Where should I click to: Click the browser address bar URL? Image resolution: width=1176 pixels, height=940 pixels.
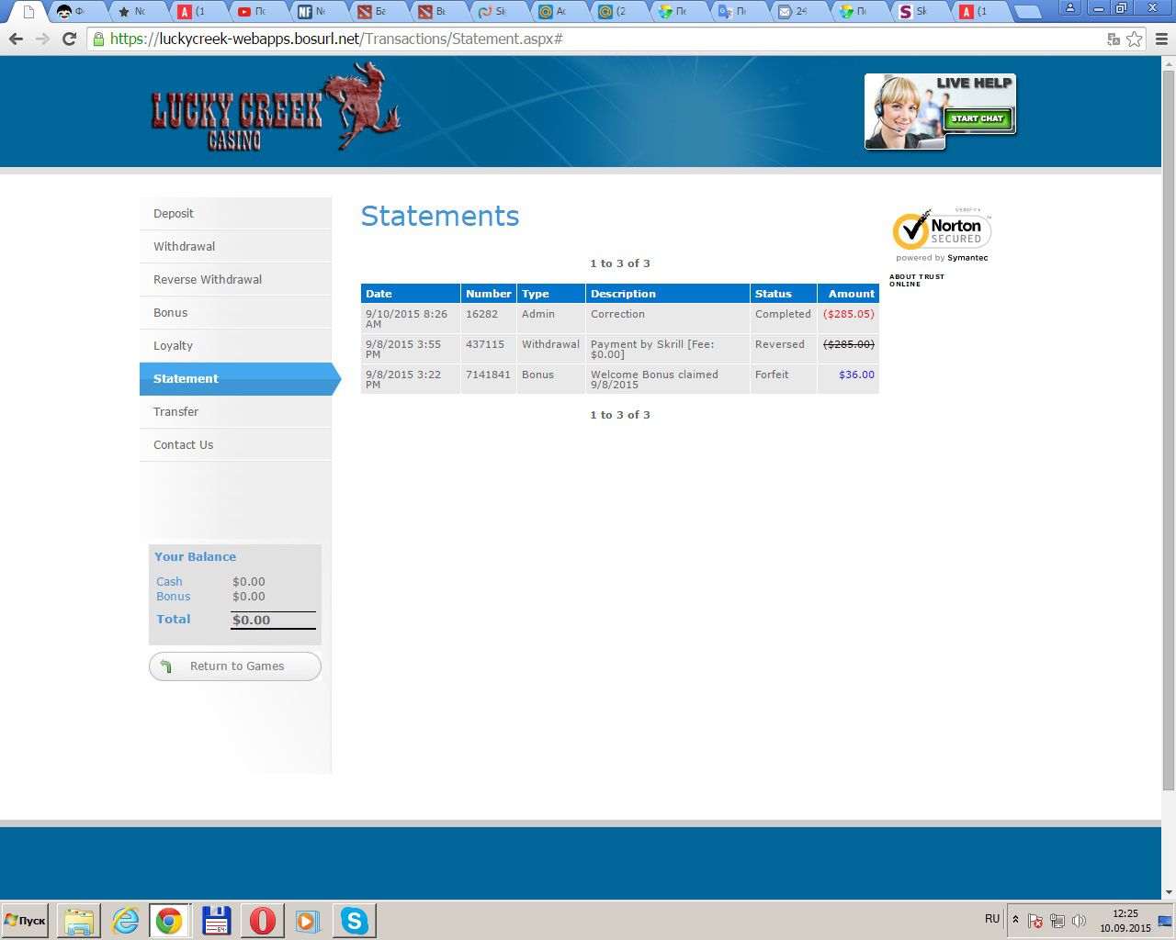pos(336,39)
